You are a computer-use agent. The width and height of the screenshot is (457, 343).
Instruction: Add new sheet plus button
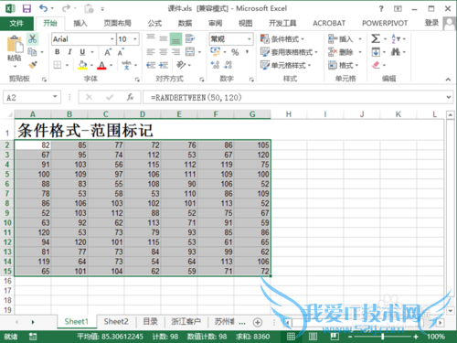(x=258, y=322)
